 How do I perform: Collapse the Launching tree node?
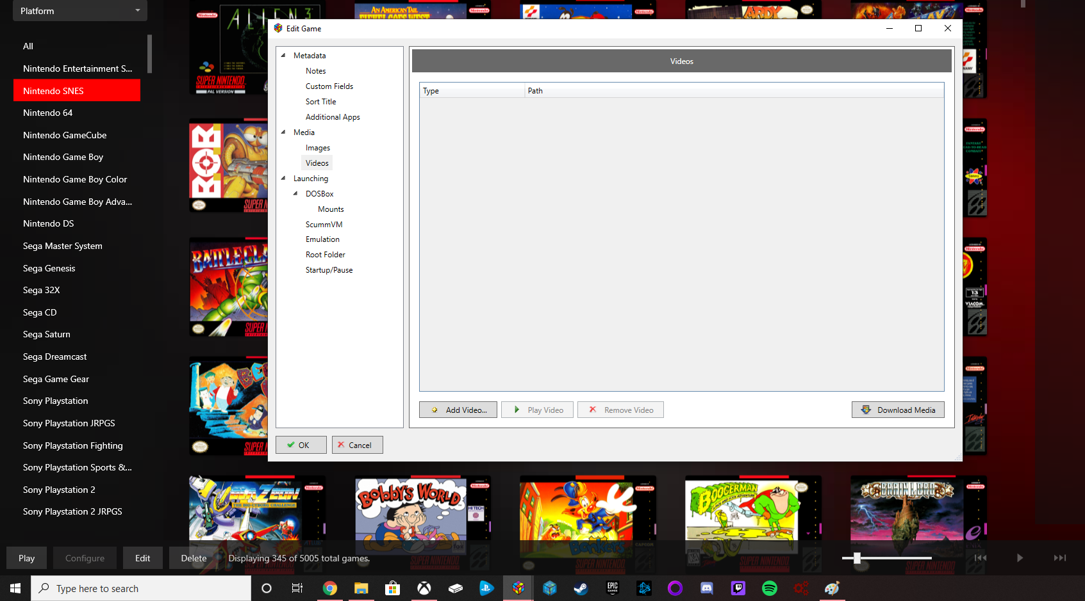(283, 179)
